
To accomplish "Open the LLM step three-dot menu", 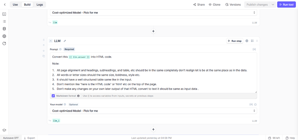I will point(257,41).
